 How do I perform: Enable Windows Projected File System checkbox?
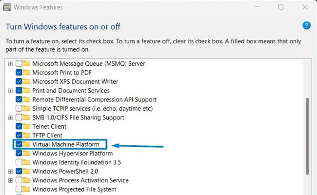tap(19, 189)
